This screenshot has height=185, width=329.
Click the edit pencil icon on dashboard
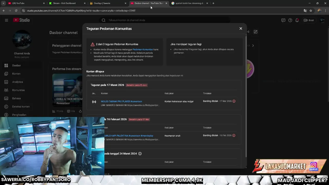coord(255,32)
